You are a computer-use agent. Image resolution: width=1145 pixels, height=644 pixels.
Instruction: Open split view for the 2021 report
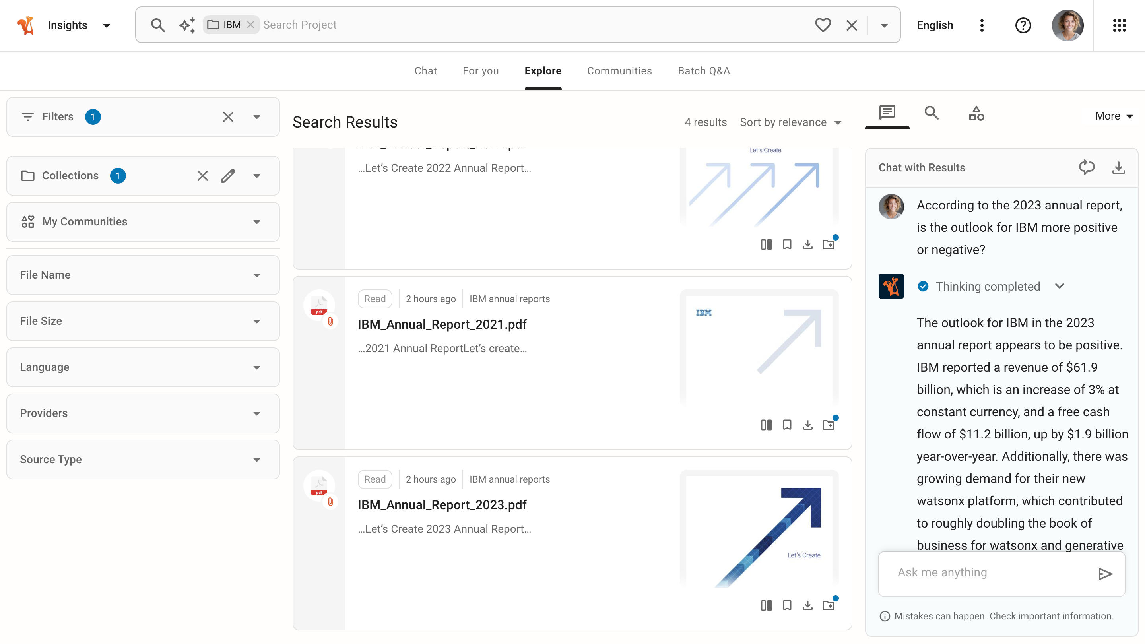pyautogui.click(x=766, y=425)
